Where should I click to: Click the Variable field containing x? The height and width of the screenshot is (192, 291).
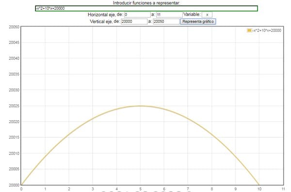207,15
